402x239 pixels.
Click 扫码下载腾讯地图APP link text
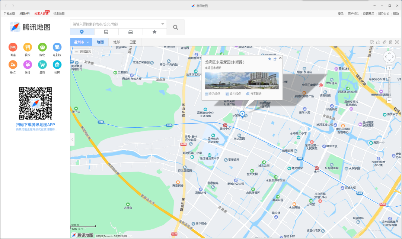pos(35,125)
